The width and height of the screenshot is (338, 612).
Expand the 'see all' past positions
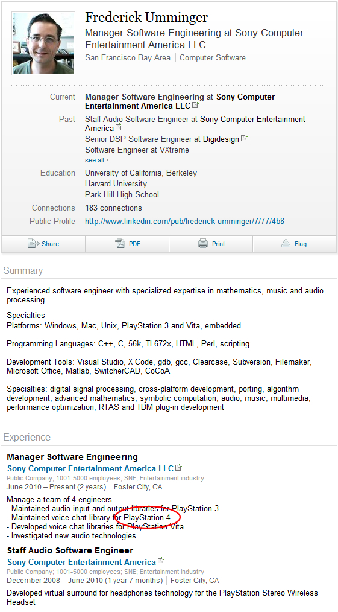tap(97, 160)
